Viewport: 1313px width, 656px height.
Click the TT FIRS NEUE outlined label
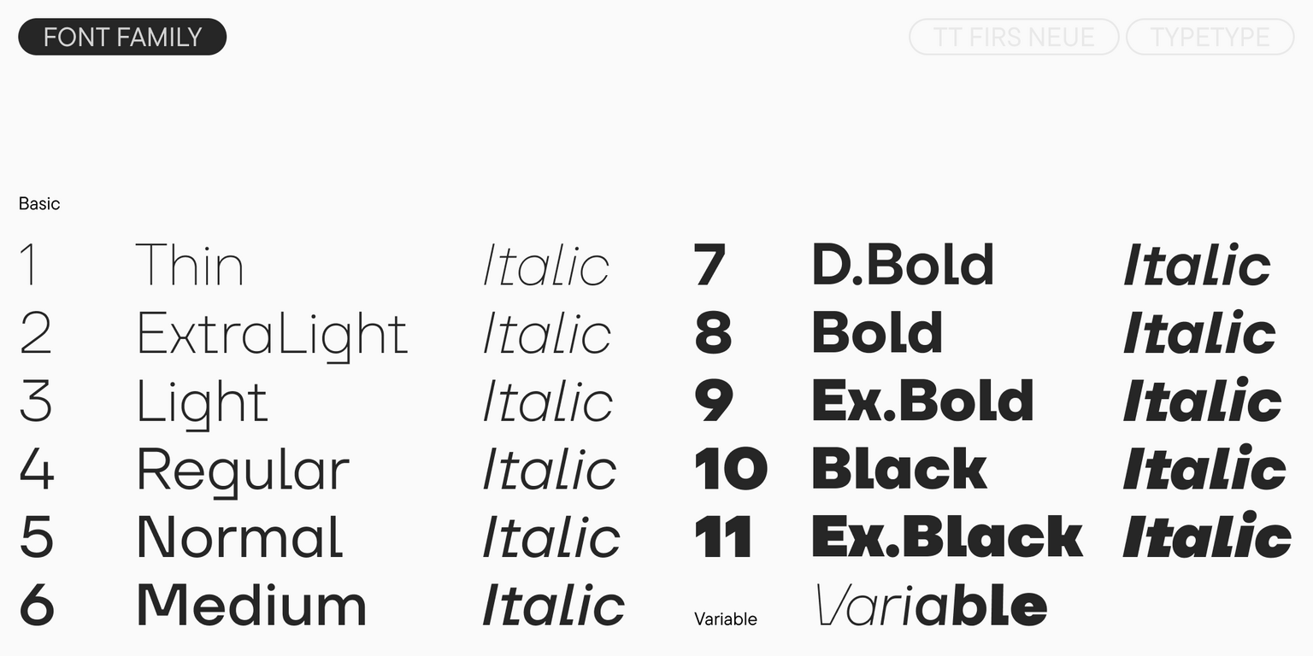tap(1013, 37)
